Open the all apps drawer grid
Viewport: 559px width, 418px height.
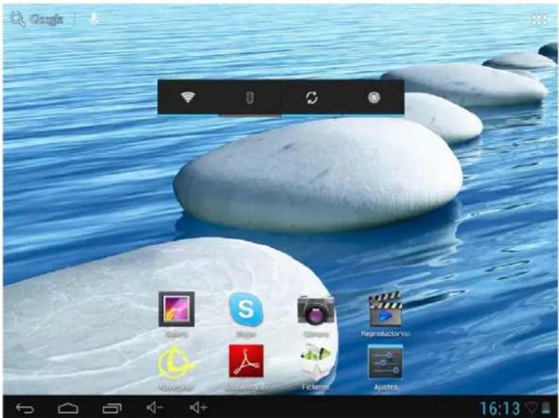tap(539, 19)
